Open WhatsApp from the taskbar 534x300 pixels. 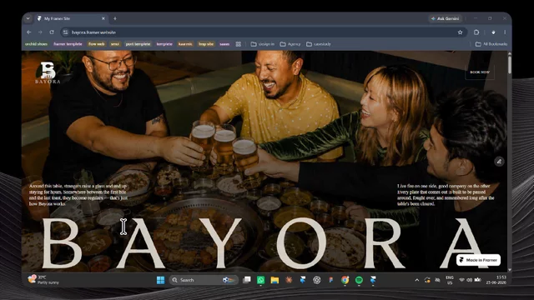pos(260,280)
